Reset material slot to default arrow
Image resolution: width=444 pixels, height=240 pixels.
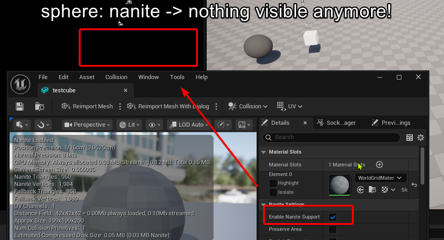[x=414, y=185]
